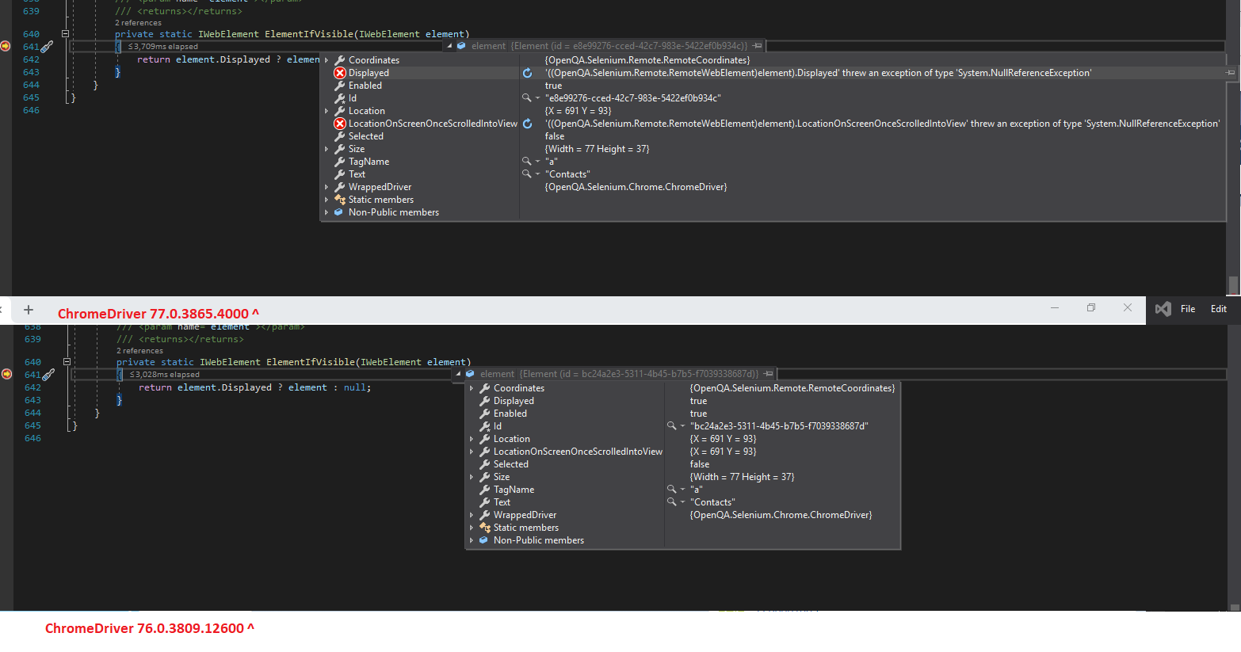This screenshot has height=652, width=1241.
Task: Pin the element DataTip with pushpin icon
Action: coord(757,45)
